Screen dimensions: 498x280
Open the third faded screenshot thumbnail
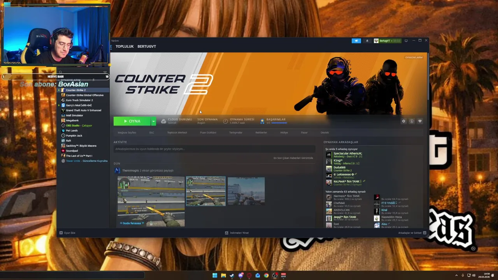246,191
